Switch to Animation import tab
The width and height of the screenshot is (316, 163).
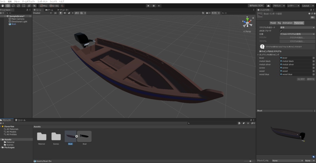287,23
